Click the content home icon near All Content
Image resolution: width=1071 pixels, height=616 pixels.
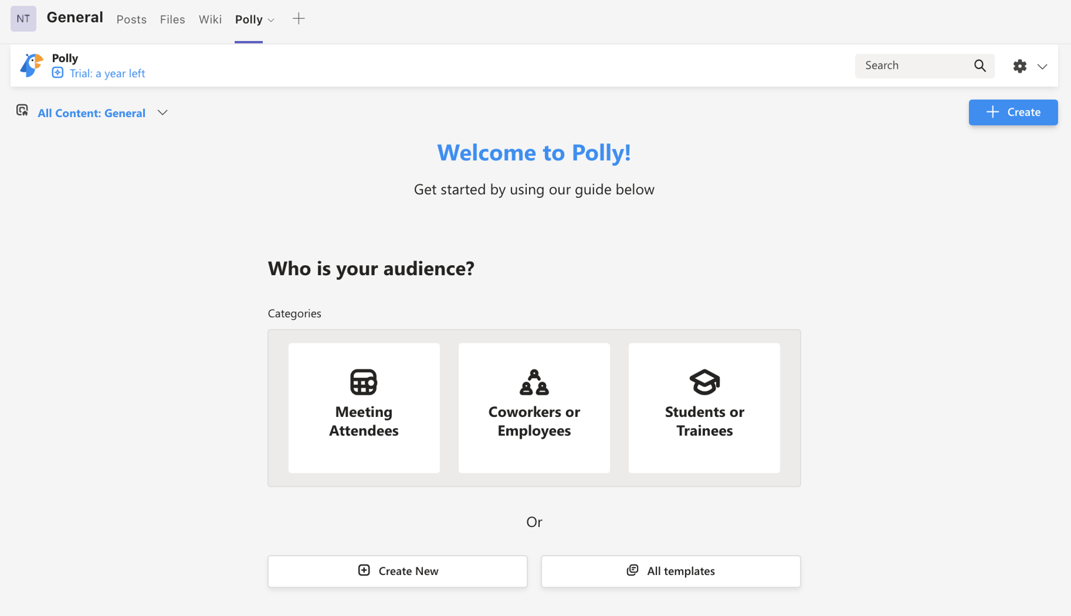point(22,110)
